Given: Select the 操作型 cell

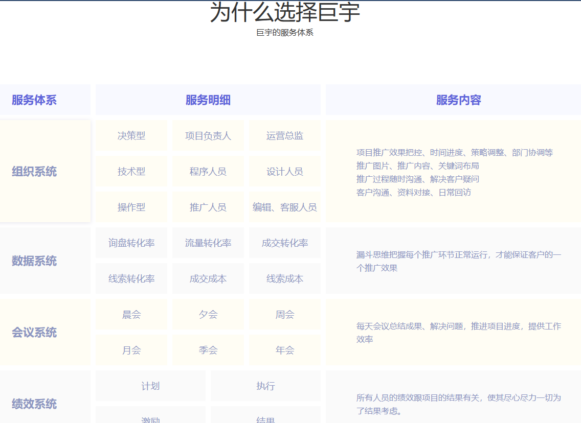Looking at the screenshot, I should pyautogui.click(x=131, y=207).
